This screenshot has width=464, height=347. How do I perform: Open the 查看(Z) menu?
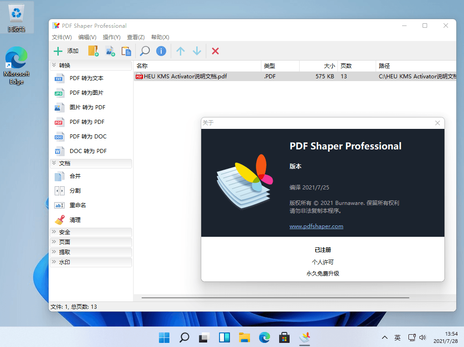[x=136, y=37]
